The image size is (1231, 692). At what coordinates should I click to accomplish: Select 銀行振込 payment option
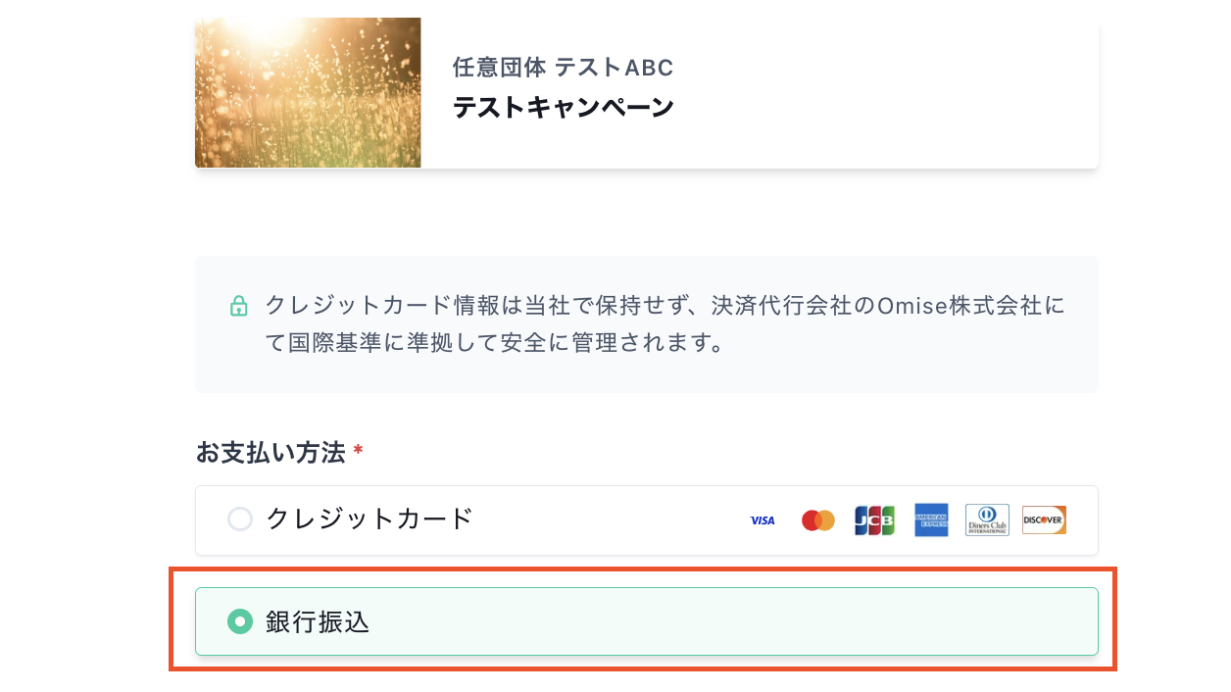pyautogui.click(x=316, y=621)
